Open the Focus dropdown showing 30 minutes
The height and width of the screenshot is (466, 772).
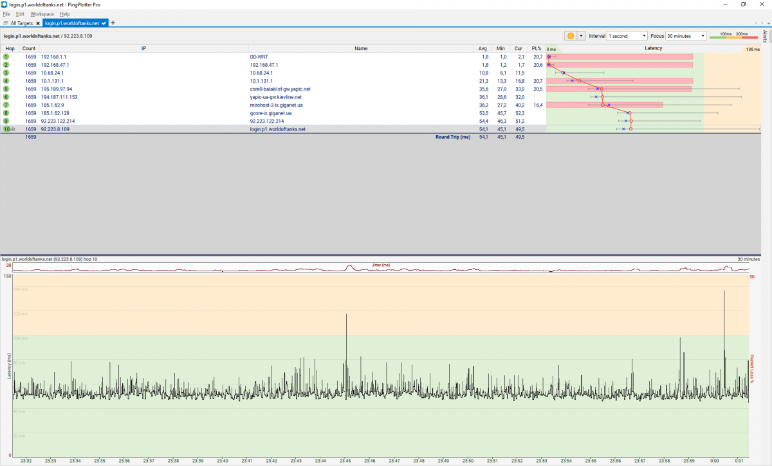click(686, 36)
